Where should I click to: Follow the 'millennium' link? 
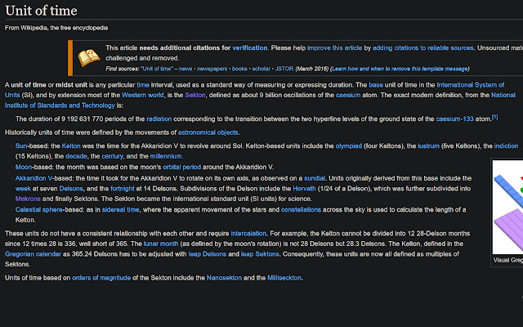point(166,156)
